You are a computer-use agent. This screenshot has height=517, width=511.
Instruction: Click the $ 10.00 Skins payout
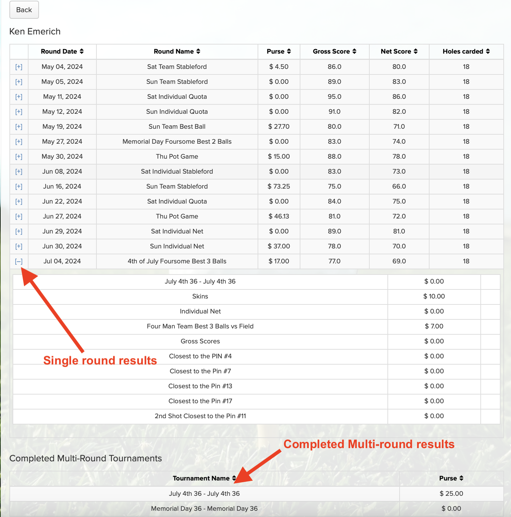coord(434,296)
